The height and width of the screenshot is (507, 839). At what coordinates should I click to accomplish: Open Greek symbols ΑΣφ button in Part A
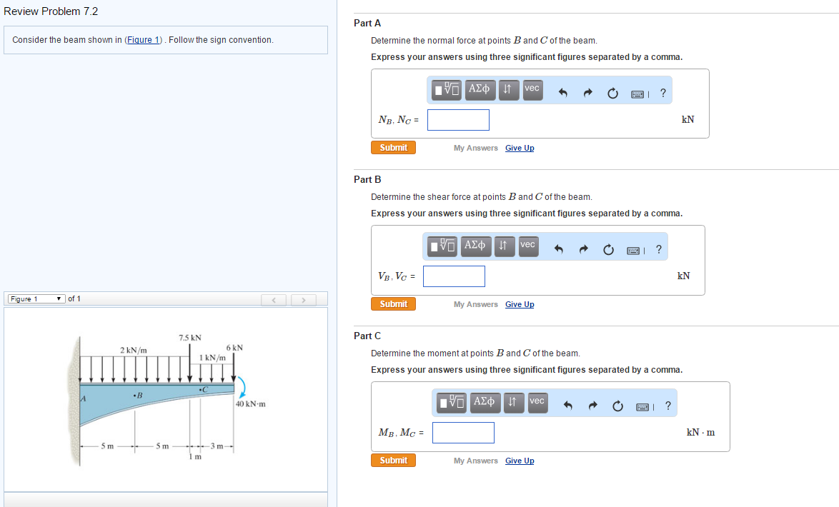pyautogui.click(x=479, y=90)
